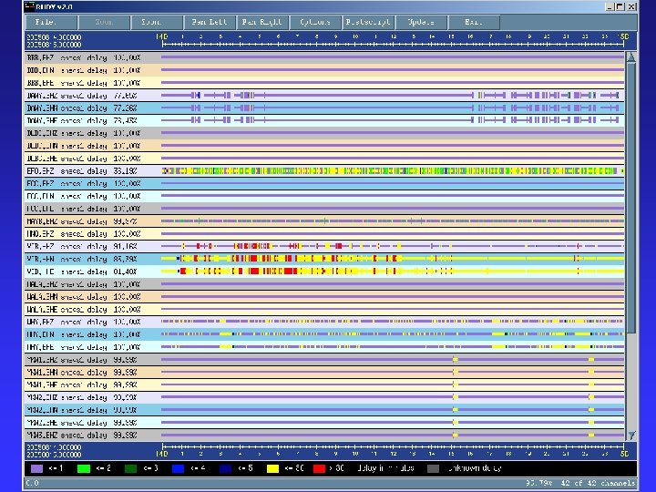Click the Update button
Screen dimensions: 656x492
tap(421, 22)
